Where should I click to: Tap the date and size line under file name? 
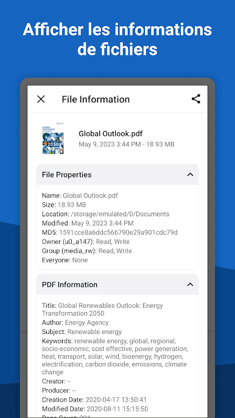coord(126,144)
